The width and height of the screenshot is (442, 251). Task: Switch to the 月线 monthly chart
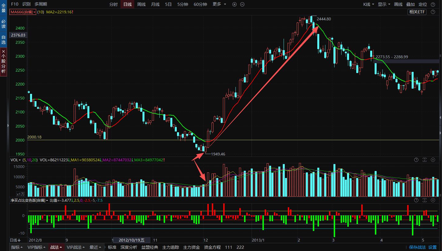(155, 4)
